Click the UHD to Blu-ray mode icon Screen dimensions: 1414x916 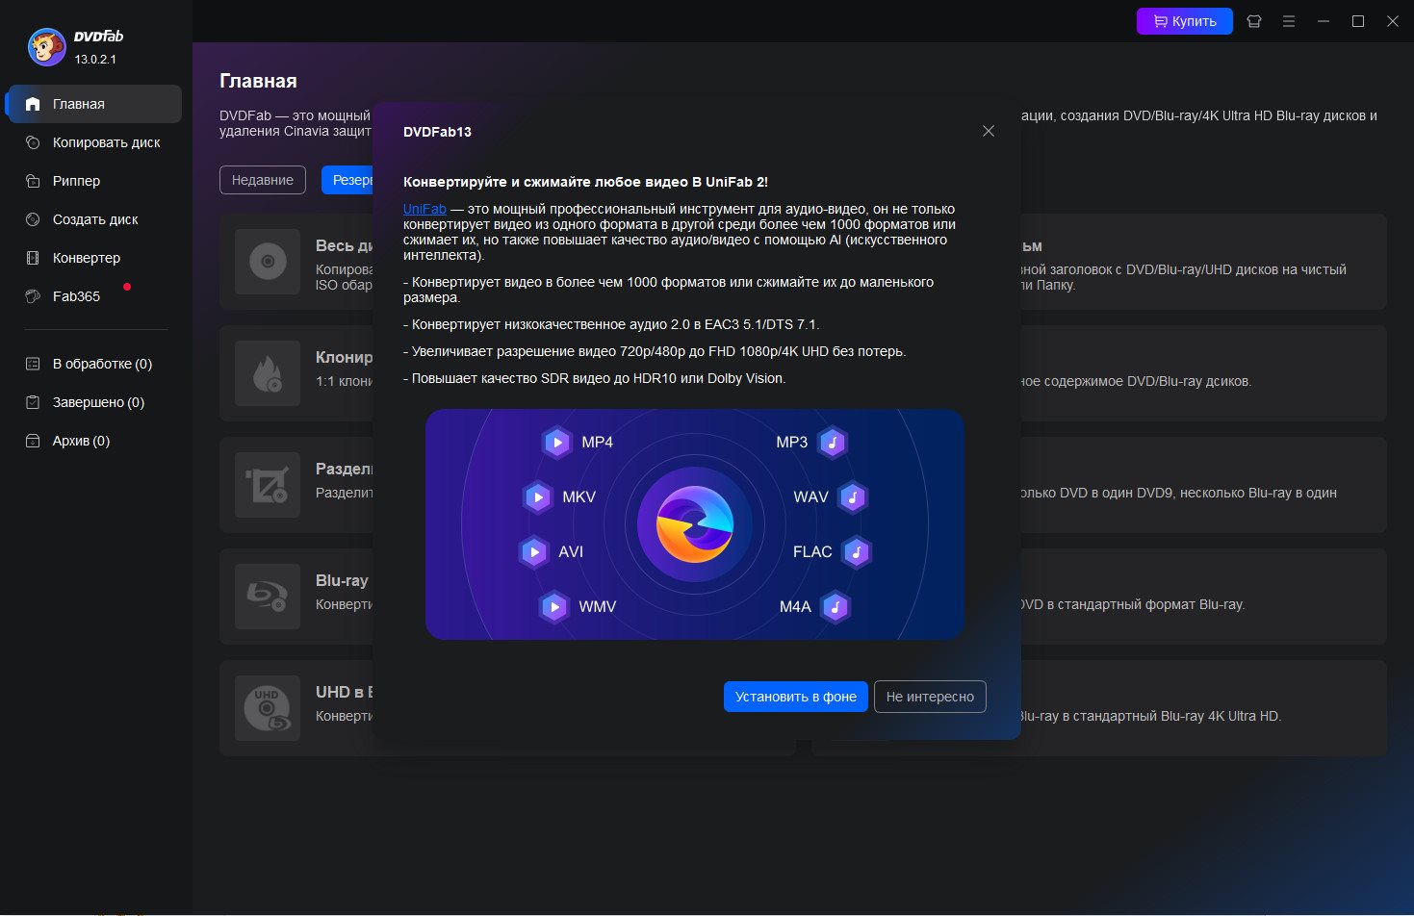268,708
